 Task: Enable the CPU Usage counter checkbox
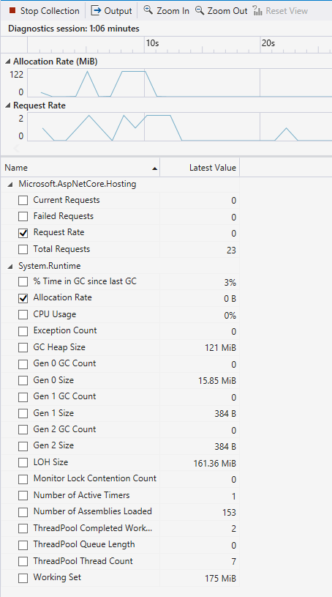click(x=23, y=314)
